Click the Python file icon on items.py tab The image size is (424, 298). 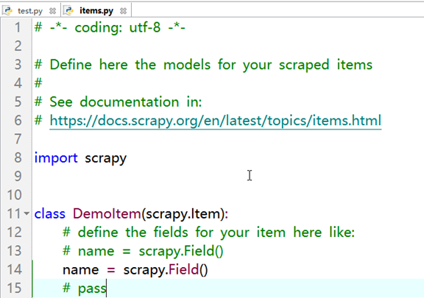tap(69, 10)
